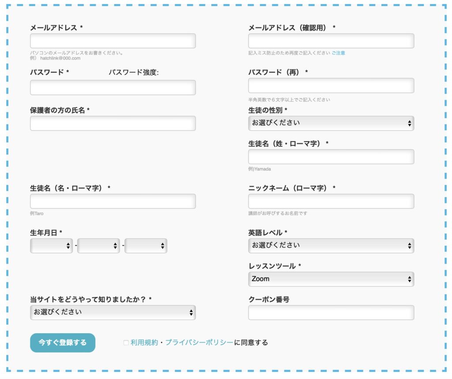Select the クーポン番号 input field
Viewport: 452px width, 379px height.
point(331,312)
